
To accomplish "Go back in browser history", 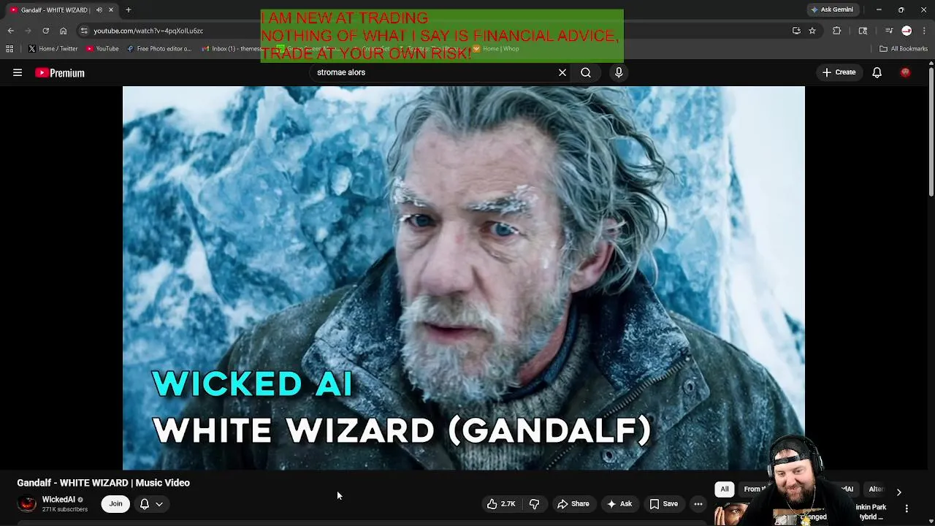I will 11,31.
